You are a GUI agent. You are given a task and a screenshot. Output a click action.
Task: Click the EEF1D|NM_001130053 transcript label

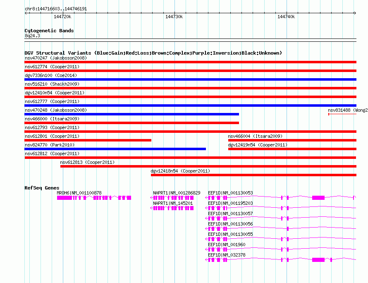pos(230,193)
